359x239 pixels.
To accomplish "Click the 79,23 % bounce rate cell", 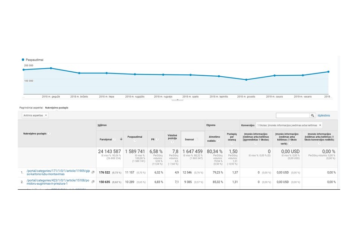I will (x=218, y=173).
